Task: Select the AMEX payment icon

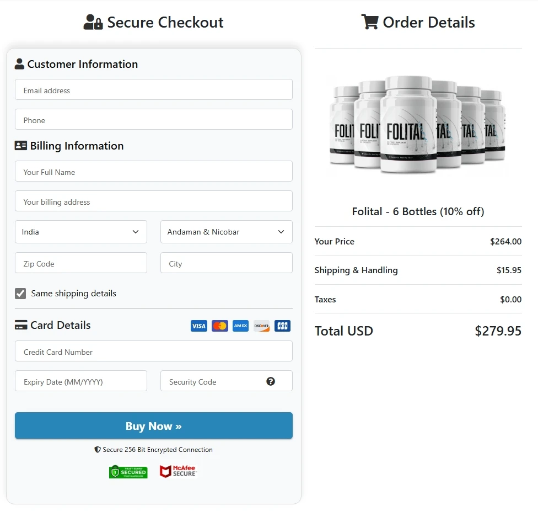Action: pyautogui.click(x=240, y=326)
